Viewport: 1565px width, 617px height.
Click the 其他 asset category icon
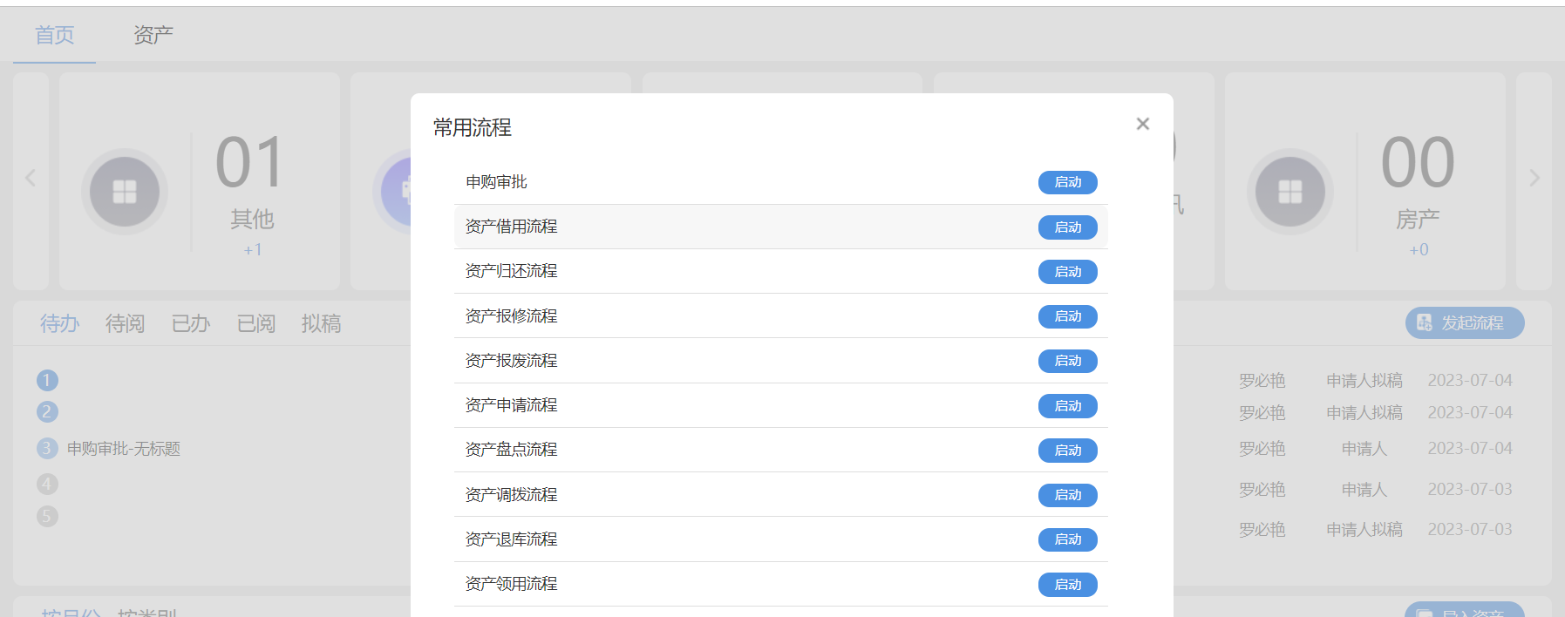click(x=125, y=192)
